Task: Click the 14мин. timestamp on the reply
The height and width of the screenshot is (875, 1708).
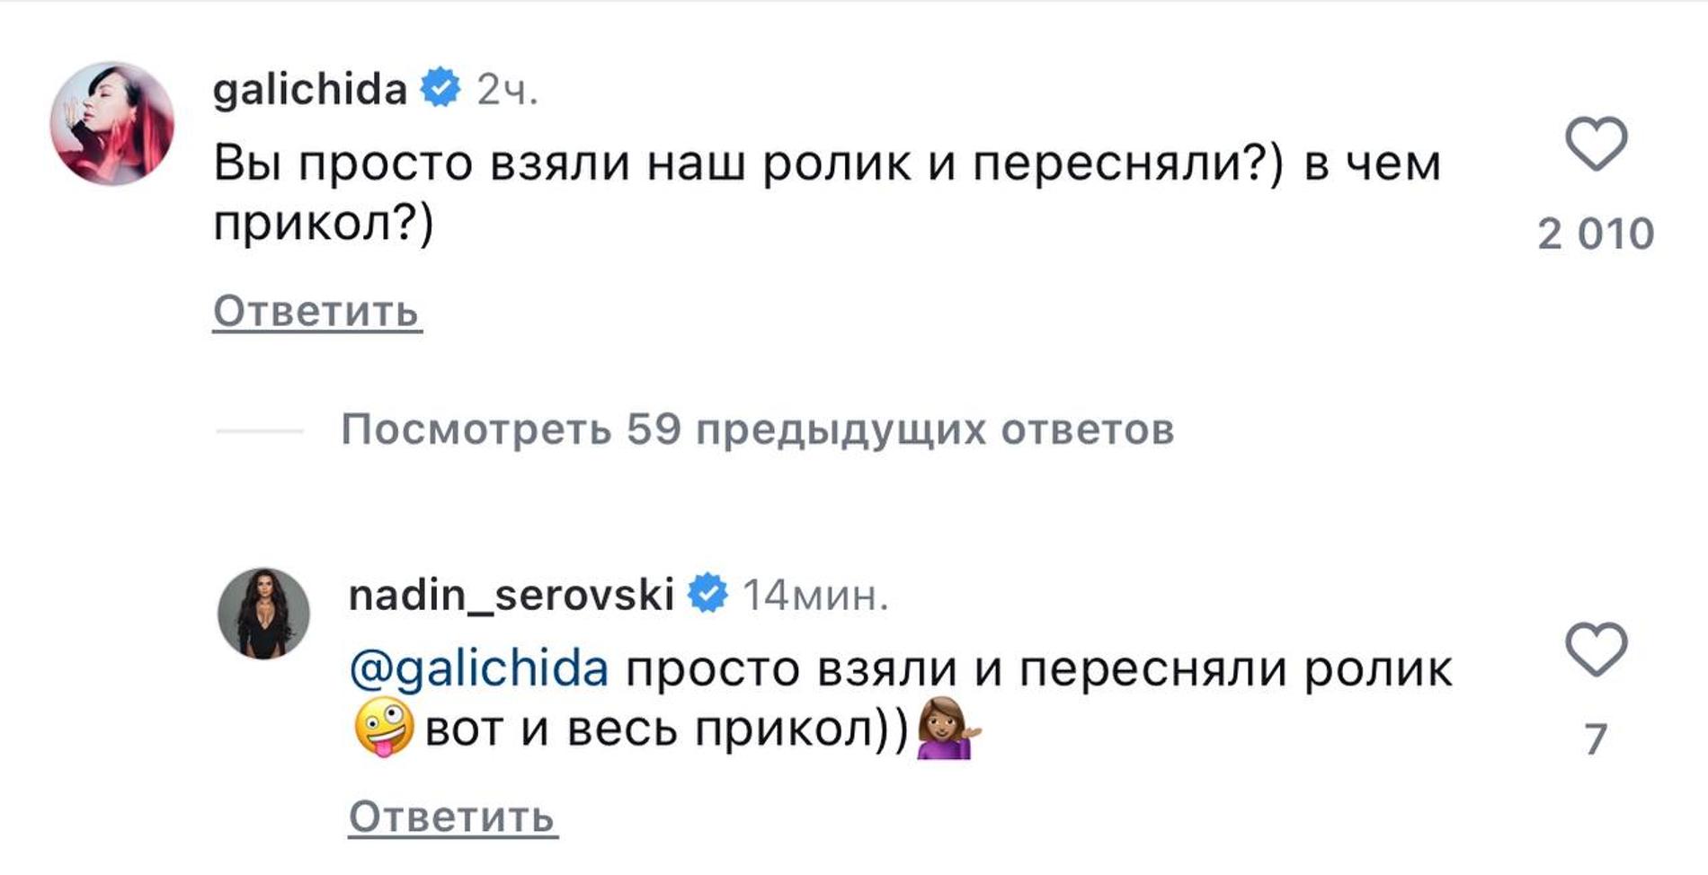Action: click(x=815, y=595)
